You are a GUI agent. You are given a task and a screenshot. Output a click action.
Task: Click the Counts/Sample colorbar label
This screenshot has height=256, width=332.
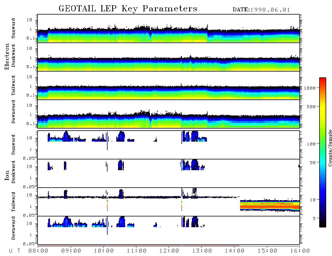pos(330,148)
